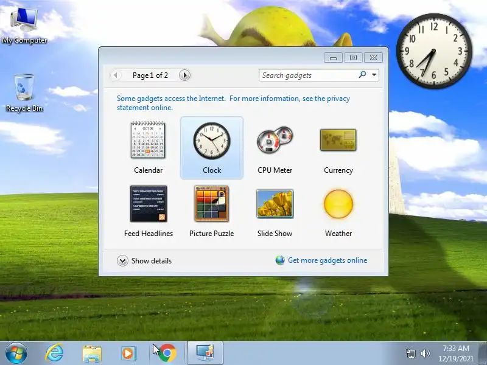Select the Calendar gadget icon
Image resolution: width=487 pixels, height=365 pixels.
pos(148,140)
